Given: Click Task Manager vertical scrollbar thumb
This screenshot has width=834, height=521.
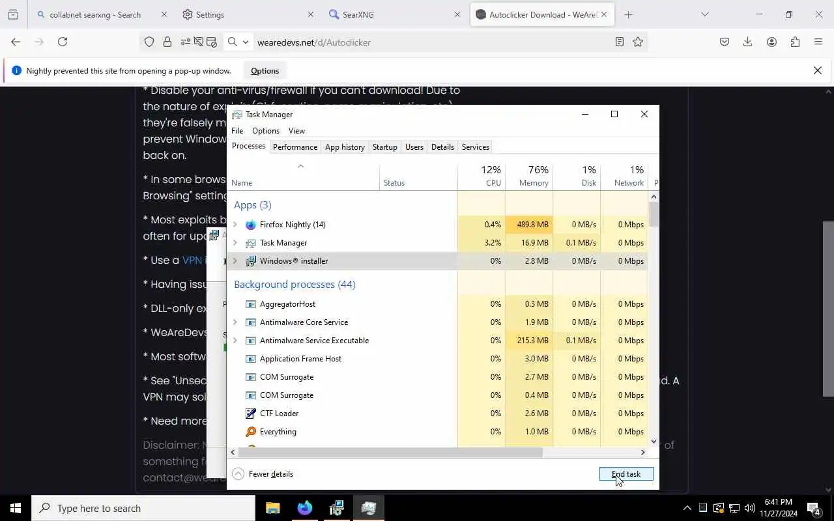Looking at the screenshot, I should pyautogui.click(x=654, y=214).
